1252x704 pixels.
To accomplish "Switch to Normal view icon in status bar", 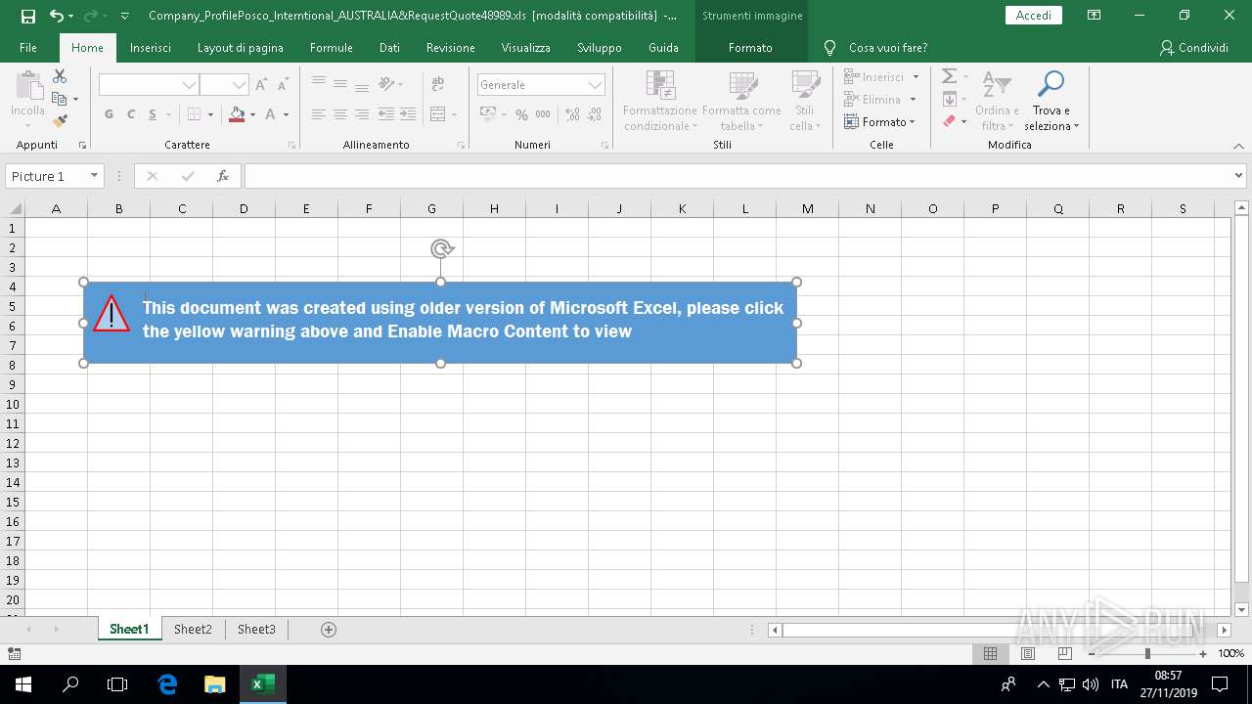I will pyautogui.click(x=990, y=653).
